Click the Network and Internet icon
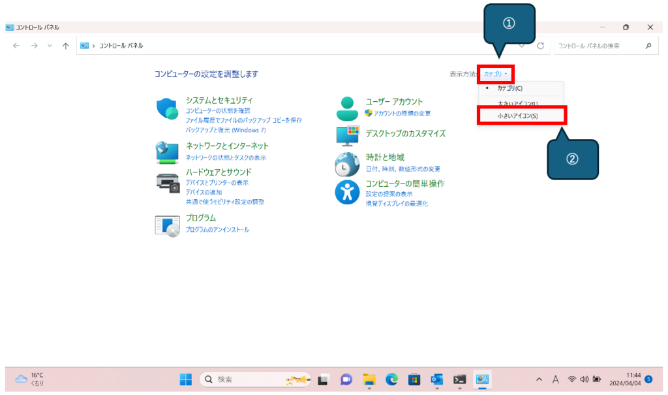This screenshot has height=395, width=668. coord(167,152)
